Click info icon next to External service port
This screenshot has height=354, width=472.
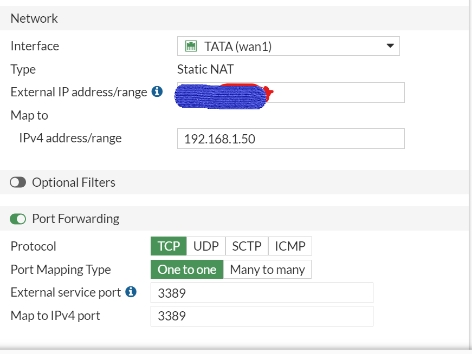pyautogui.click(x=131, y=292)
